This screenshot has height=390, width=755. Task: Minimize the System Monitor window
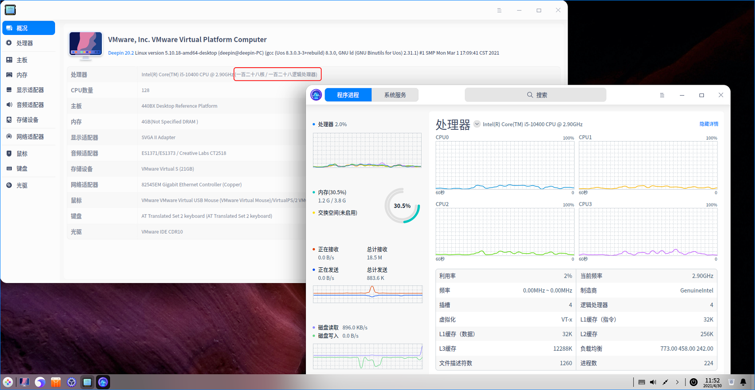click(x=682, y=95)
